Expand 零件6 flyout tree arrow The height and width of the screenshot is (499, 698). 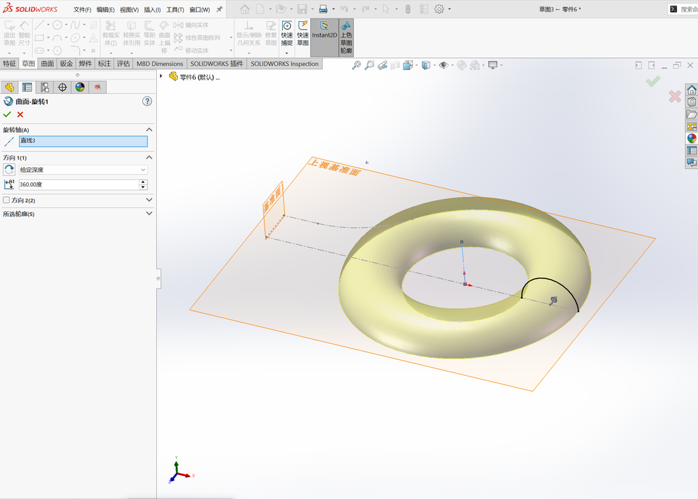tap(161, 76)
